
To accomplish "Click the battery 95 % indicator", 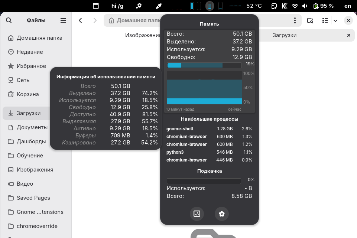I will click(x=323, y=6).
